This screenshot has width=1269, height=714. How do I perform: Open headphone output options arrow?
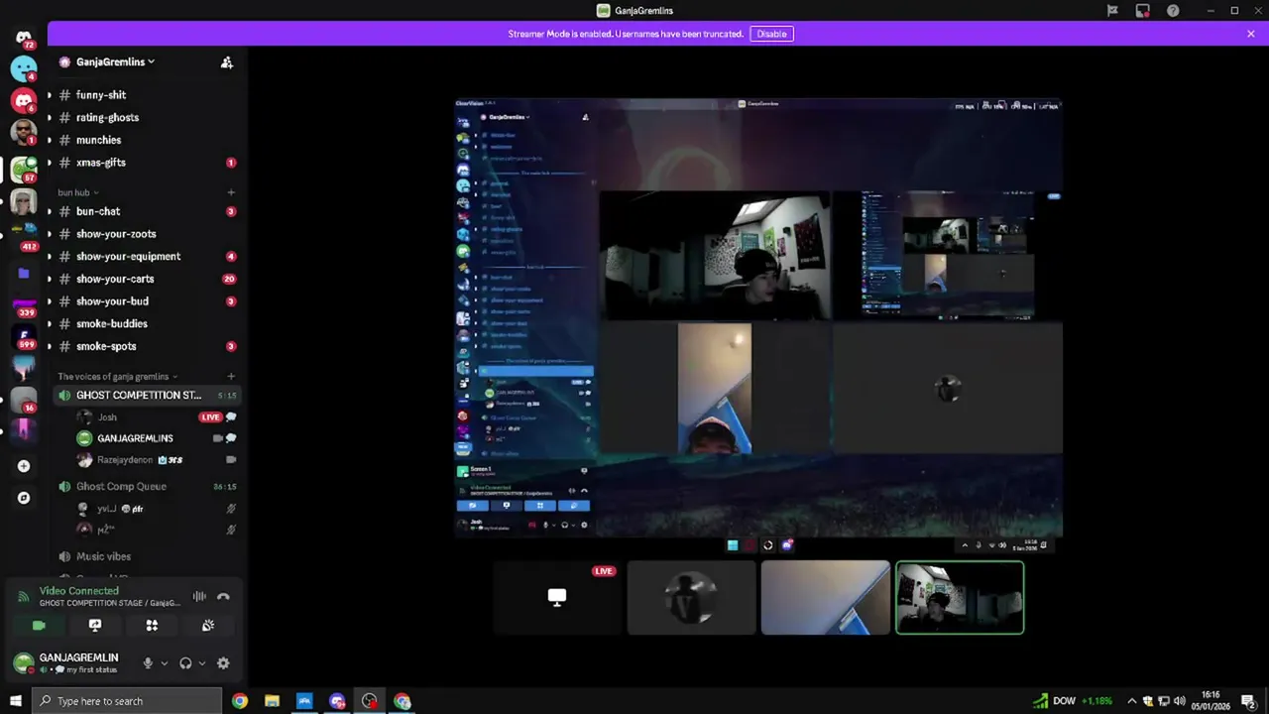(x=201, y=663)
